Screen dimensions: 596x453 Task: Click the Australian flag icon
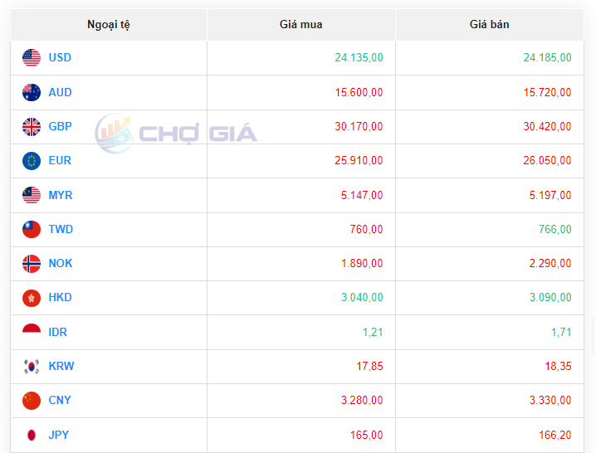point(32,92)
